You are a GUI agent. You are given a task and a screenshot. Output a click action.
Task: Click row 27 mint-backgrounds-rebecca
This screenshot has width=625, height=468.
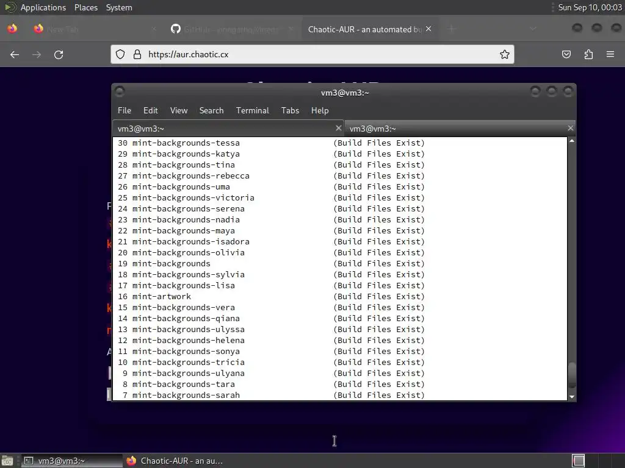point(271,176)
